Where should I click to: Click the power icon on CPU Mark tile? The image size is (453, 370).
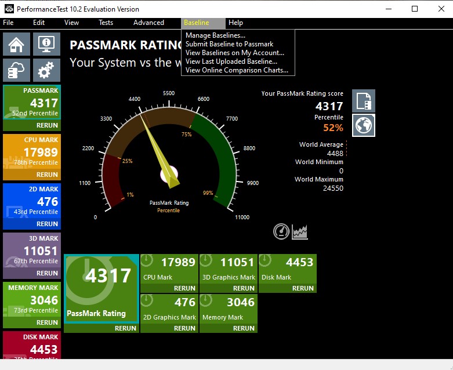click(147, 260)
